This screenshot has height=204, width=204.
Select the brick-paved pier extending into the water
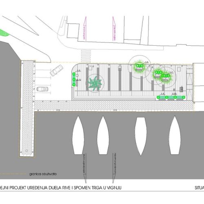click(x=28, y=109)
